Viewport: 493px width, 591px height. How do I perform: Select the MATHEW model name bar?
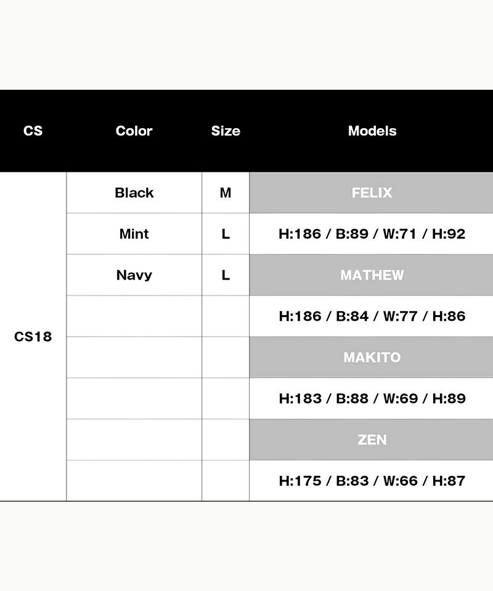(x=372, y=275)
